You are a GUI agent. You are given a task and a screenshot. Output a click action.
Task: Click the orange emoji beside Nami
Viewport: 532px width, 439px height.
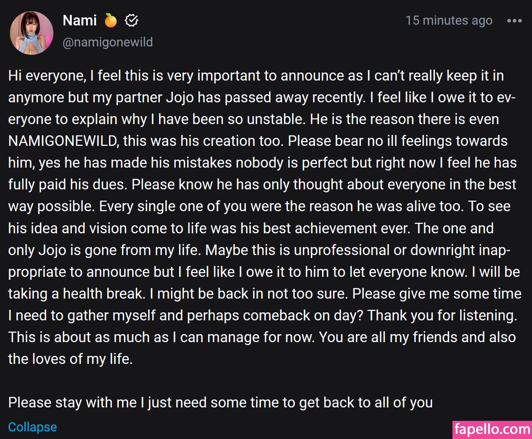pyautogui.click(x=111, y=21)
